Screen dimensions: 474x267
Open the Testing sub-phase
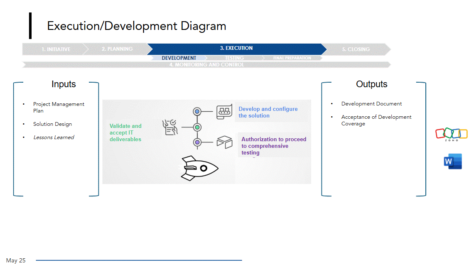[234, 58]
